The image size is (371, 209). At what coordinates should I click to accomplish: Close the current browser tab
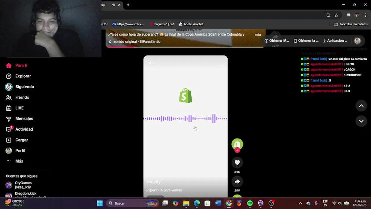119,5
